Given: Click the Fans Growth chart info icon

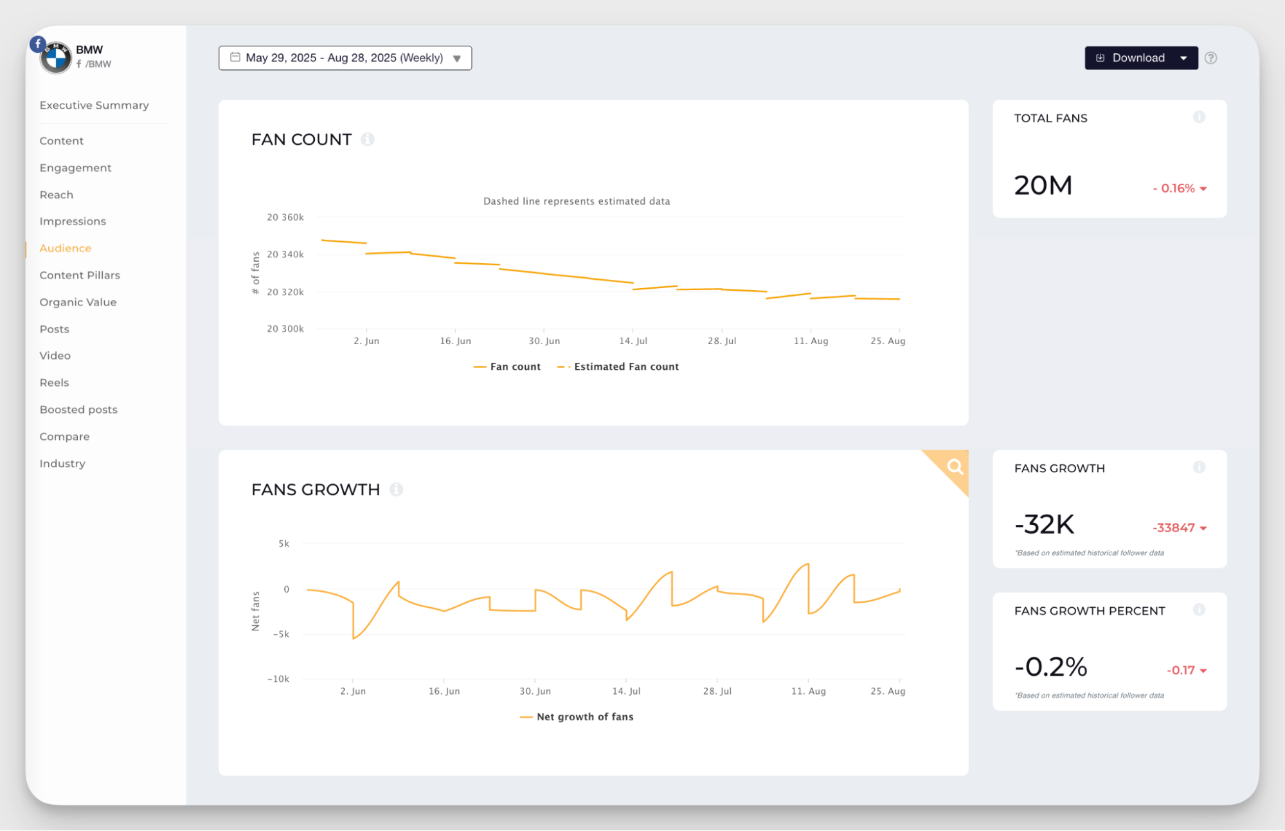Looking at the screenshot, I should pos(396,489).
